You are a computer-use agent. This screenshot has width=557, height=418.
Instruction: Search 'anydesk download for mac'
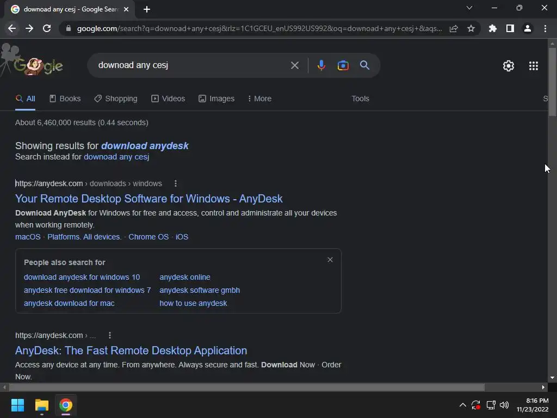click(69, 304)
